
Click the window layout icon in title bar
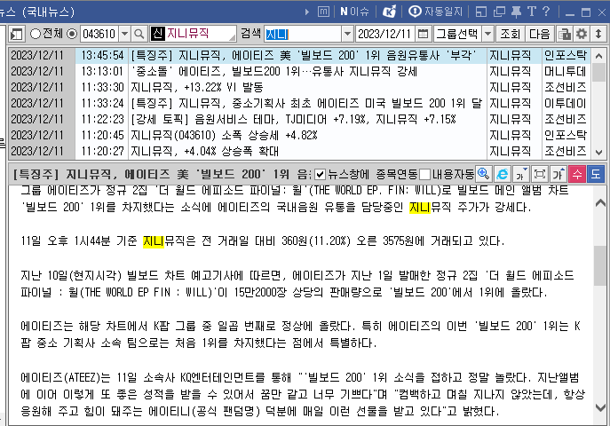481,12
